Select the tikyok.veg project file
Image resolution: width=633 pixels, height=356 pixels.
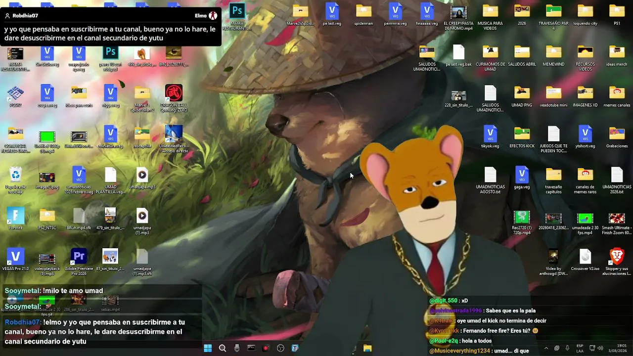click(x=490, y=137)
